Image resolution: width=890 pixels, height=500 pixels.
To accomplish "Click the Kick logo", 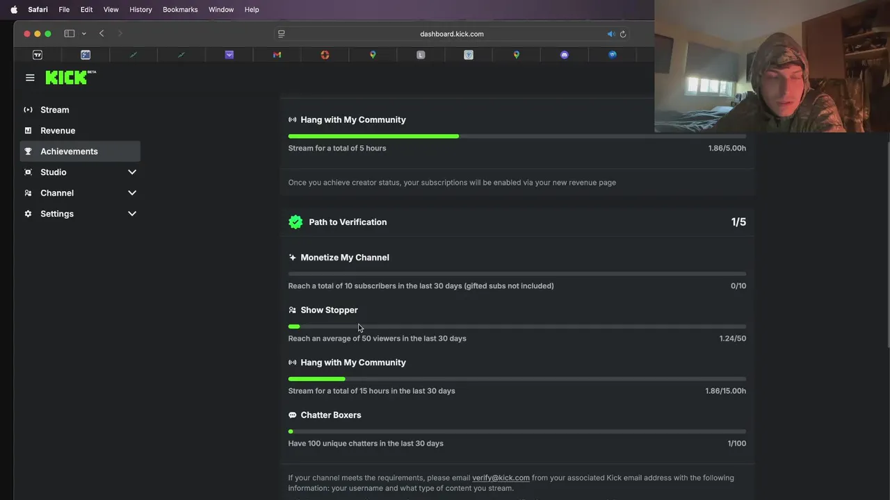I will [70, 77].
